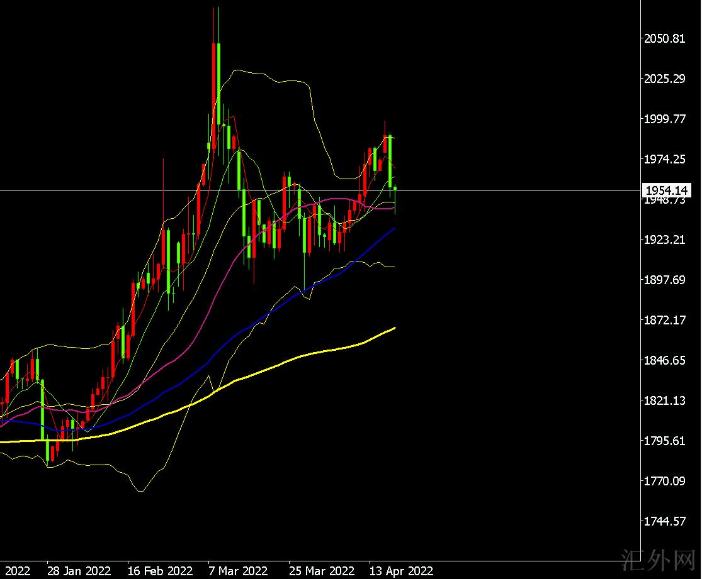Select the 7 Mar 2022 date marker
The image size is (702, 579).
(238, 571)
